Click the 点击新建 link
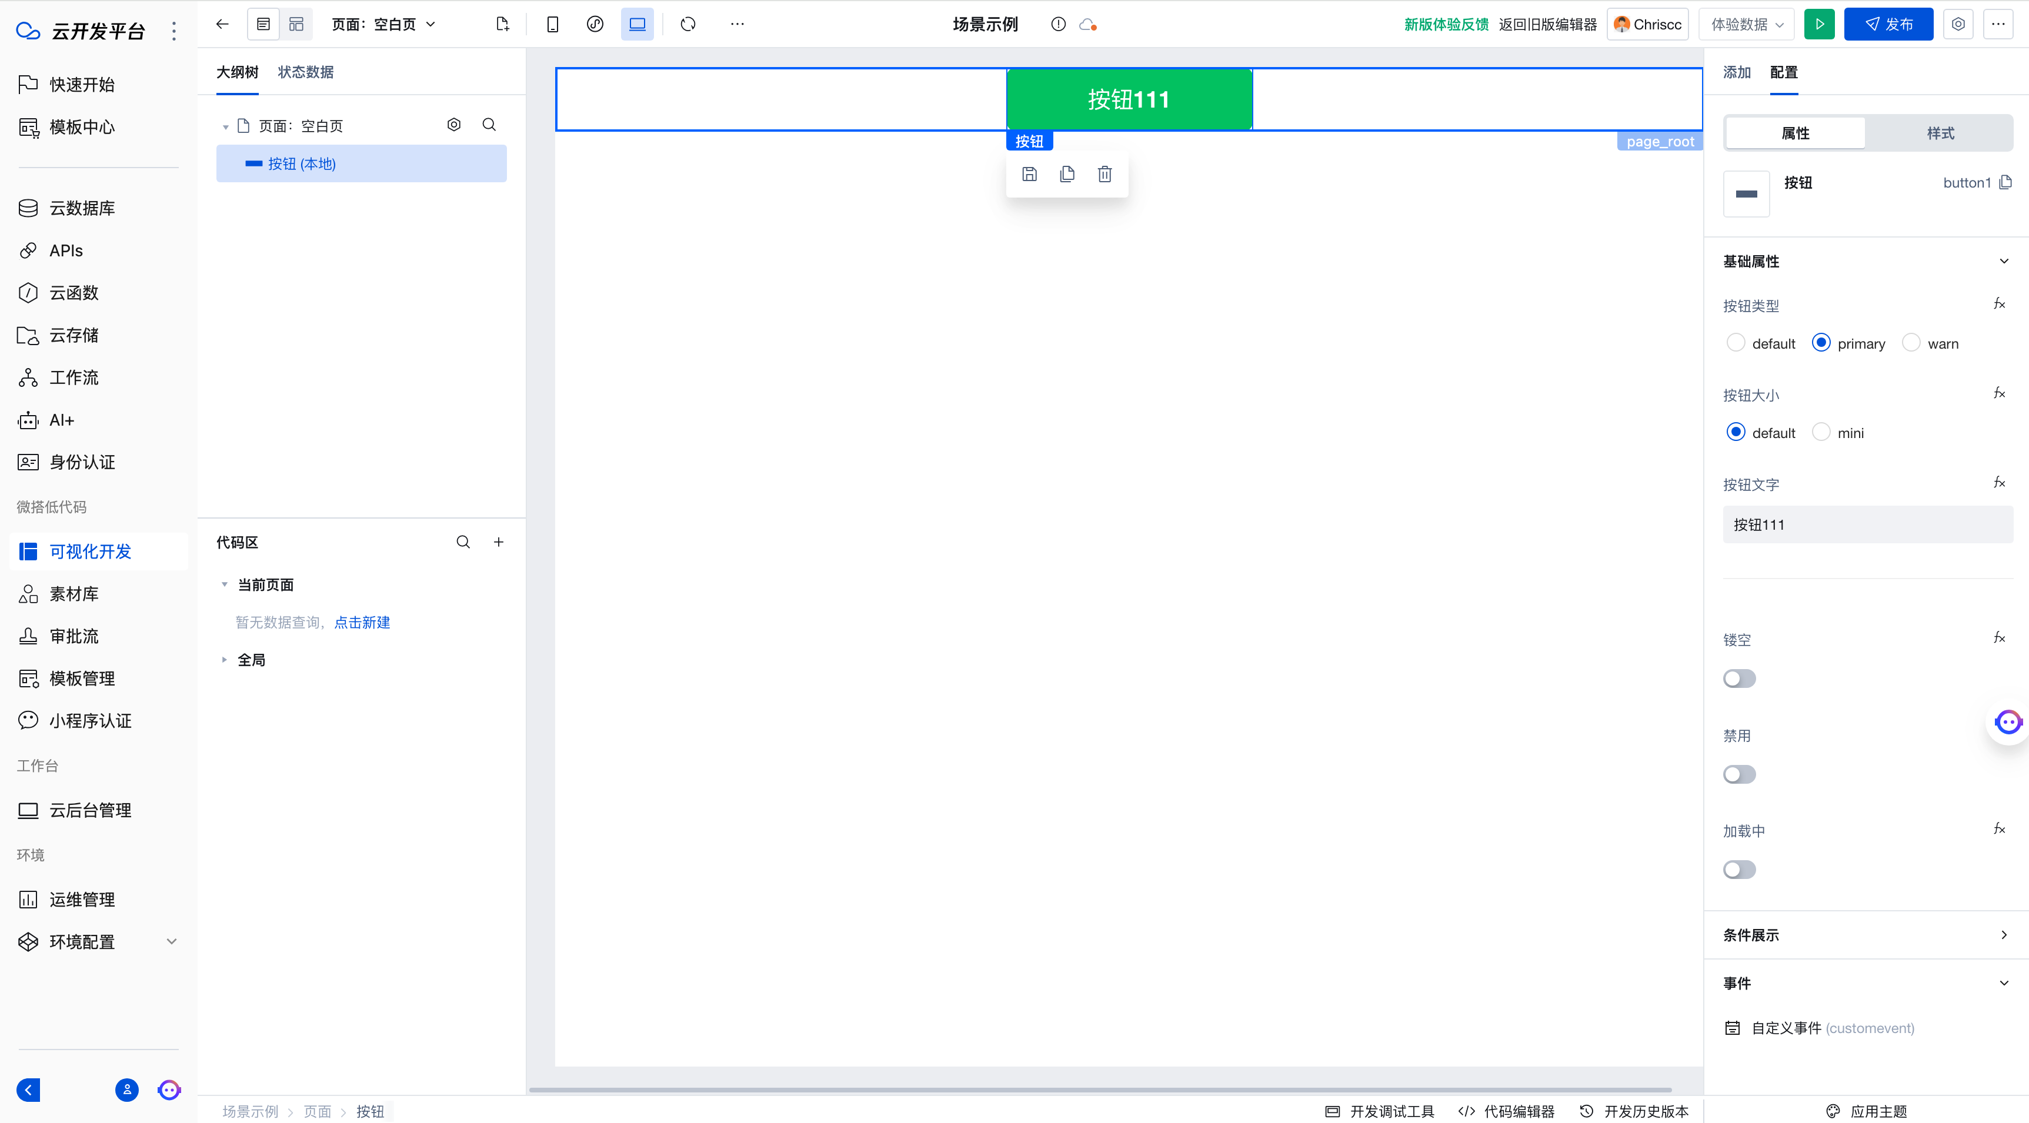This screenshot has width=2029, height=1123. tap(362, 622)
